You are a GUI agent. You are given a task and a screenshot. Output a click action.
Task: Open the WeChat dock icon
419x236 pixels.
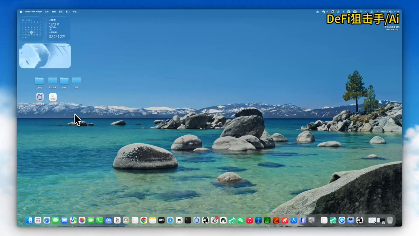pos(241,220)
